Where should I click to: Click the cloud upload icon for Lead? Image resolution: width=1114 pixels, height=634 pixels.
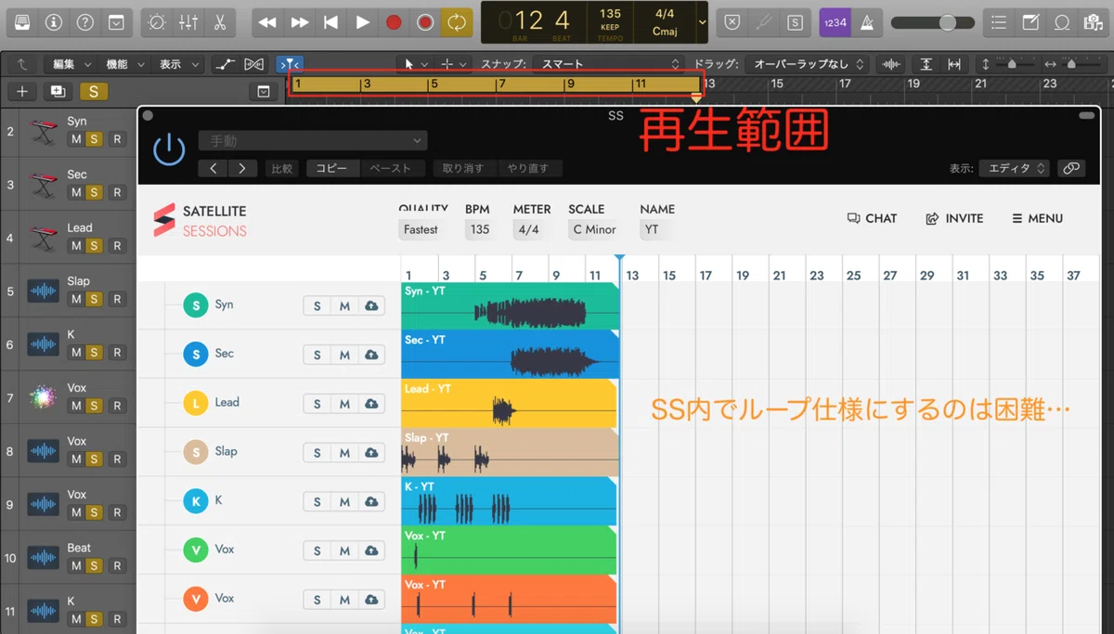pos(371,404)
